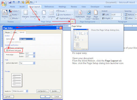This screenshot has width=137, height=100.
Task: Open the Vertical alignment dropdown
Action: (27, 63)
